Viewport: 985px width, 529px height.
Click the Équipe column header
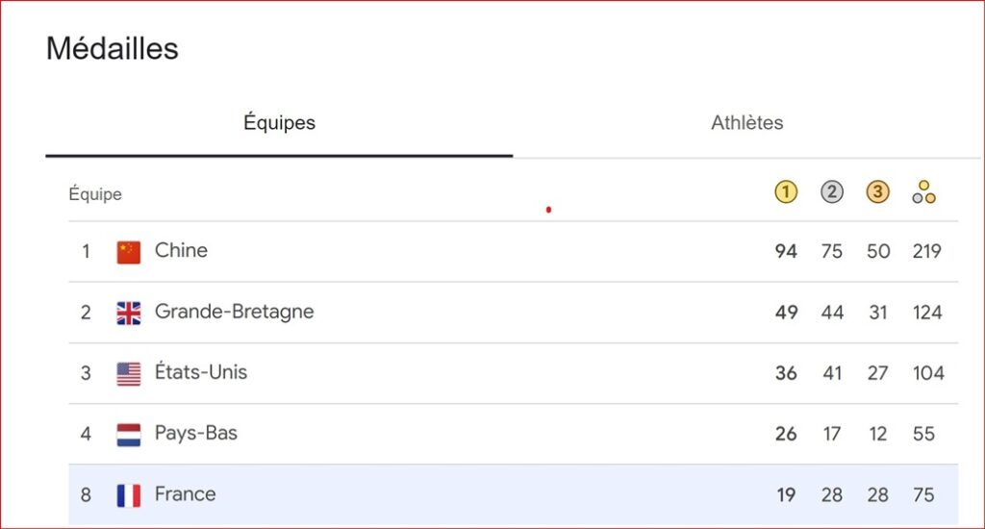click(x=95, y=194)
